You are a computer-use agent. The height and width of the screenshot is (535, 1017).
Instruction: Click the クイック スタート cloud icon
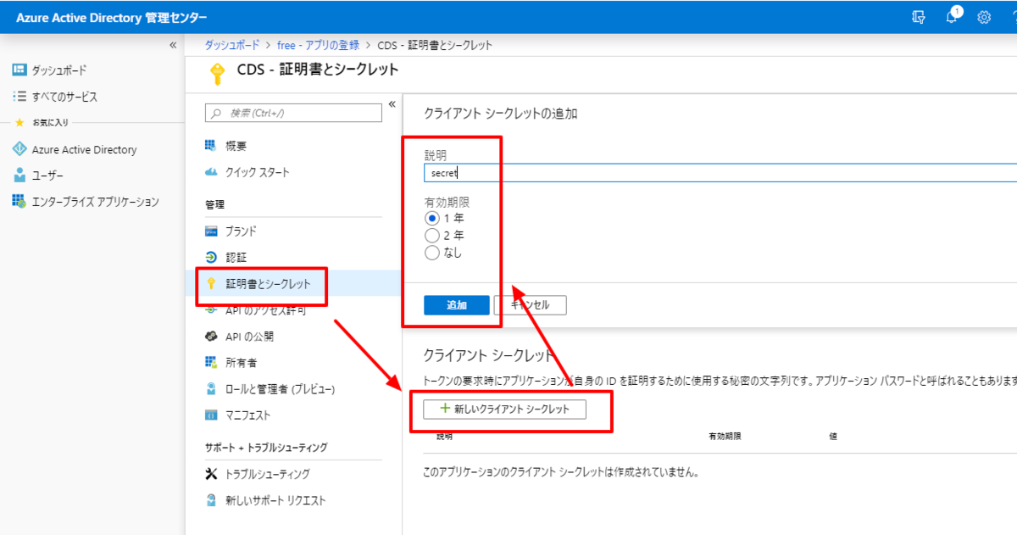211,172
